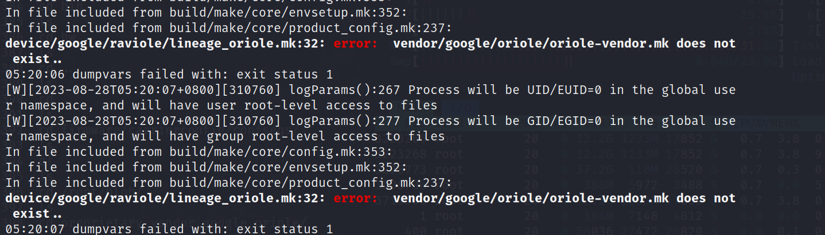Image resolution: width=825 pixels, height=235 pixels.
Task: Select the logParams():267 warning text
Action: point(371,97)
